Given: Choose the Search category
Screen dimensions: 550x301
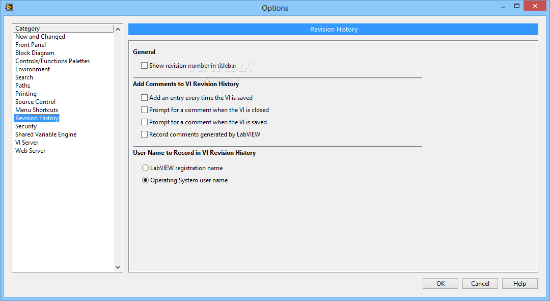Looking at the screenshot, I should [24, 77].
